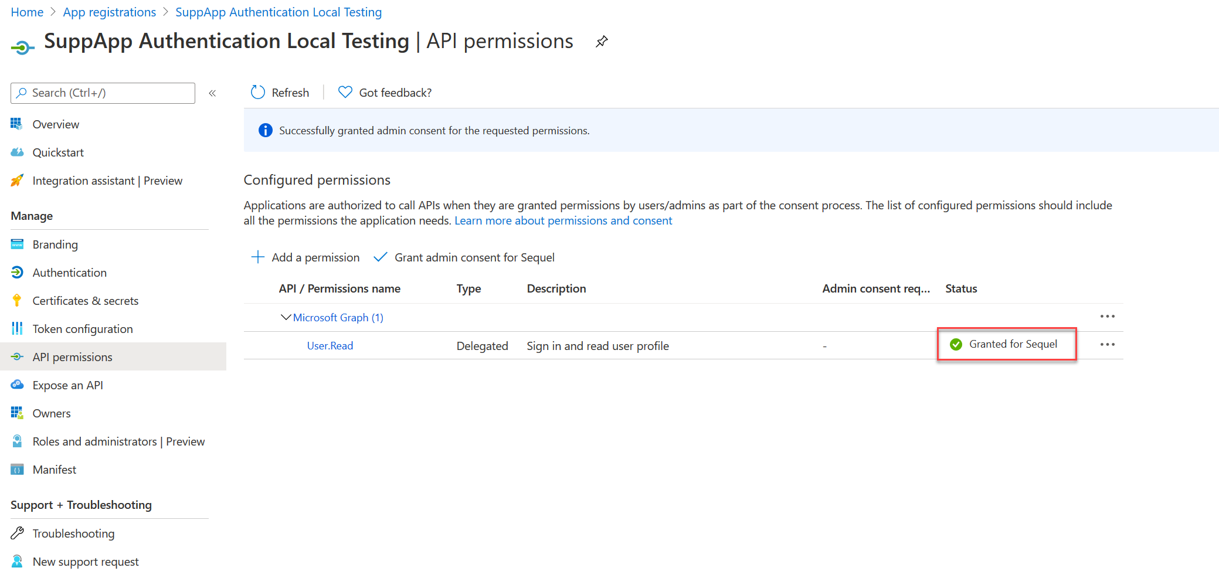The height and width of the screenshot is (588, 1219).
Task: Click the Certificates key icon
Action: point(17,300)
